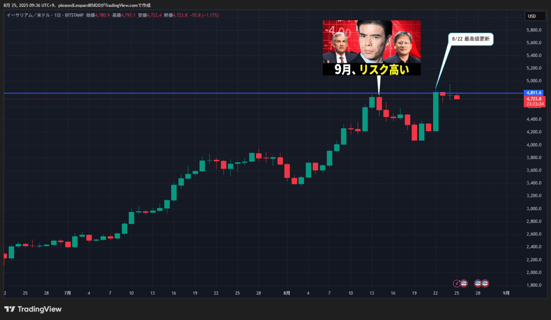Click the US flag event icon beside the lightning bolt
The image size is (551, 320).
[464, 283]
